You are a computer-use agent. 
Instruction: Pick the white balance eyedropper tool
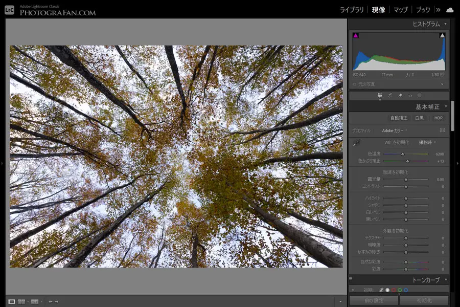[356, 143]
